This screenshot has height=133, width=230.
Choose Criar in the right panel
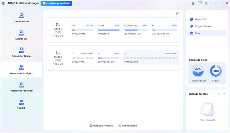point(198,33)
